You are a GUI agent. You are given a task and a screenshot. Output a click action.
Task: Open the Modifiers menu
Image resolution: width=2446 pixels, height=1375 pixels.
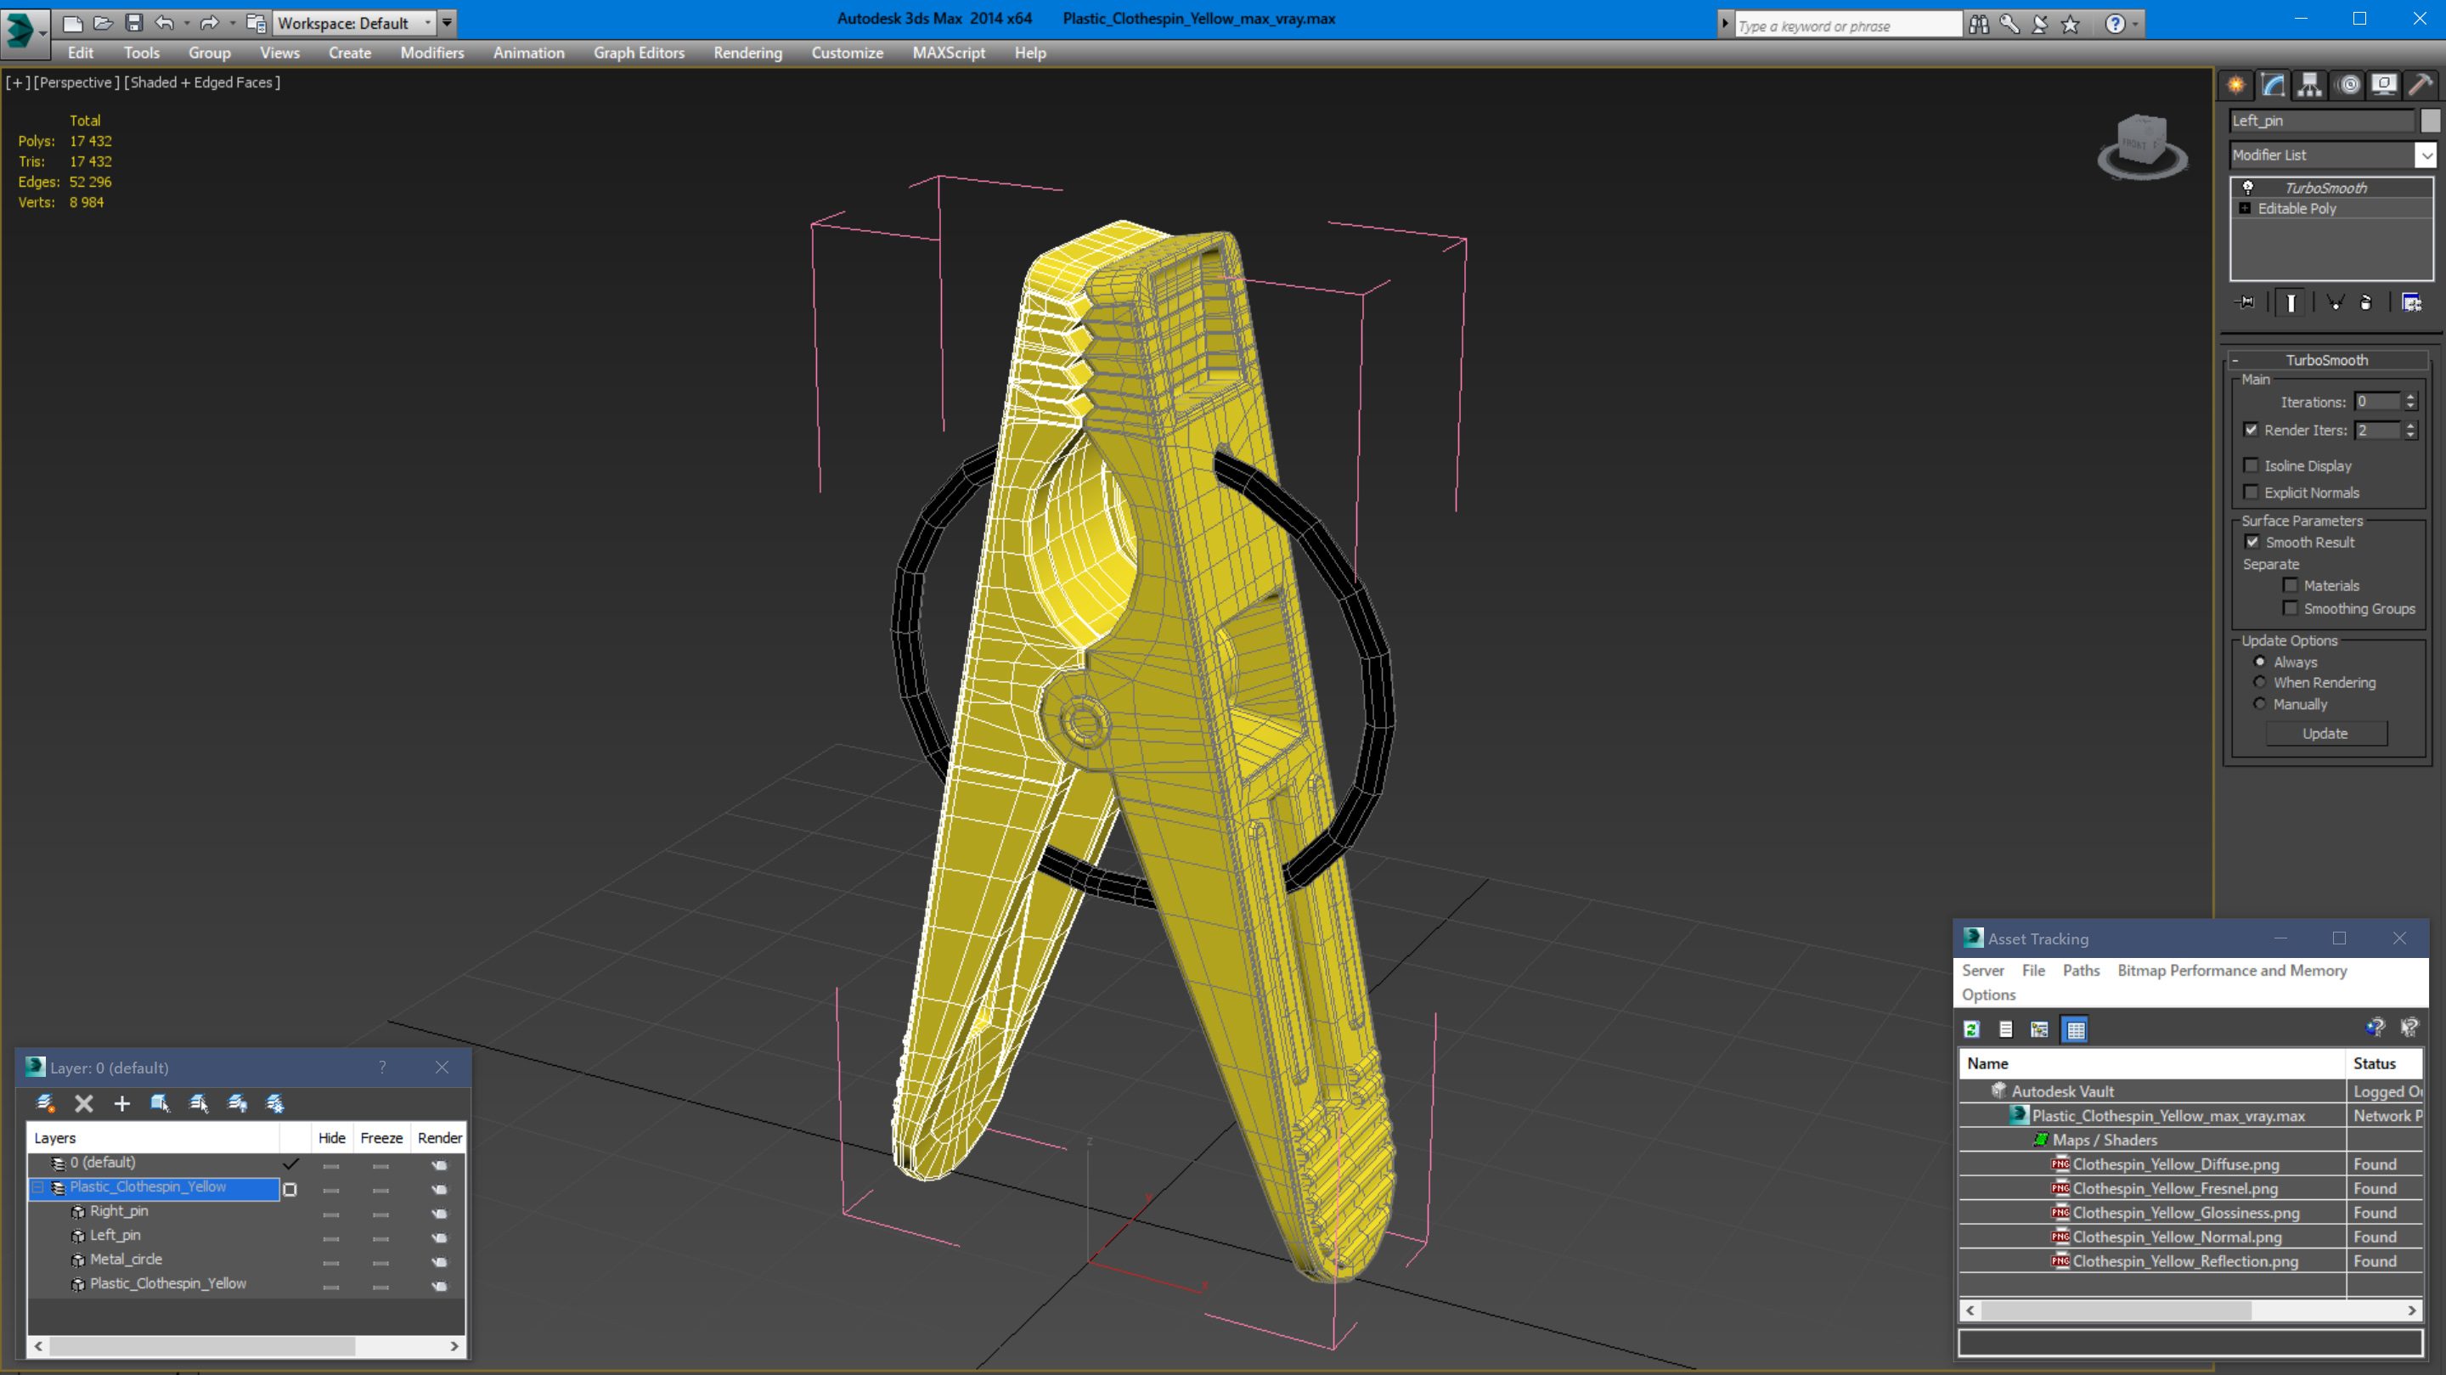point(432,54)
